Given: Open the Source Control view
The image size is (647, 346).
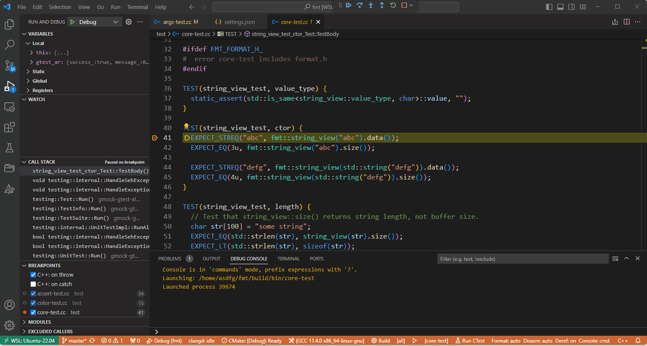Looking at the screenshot, I should point(9,65).
